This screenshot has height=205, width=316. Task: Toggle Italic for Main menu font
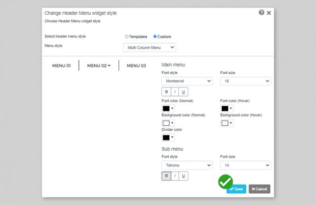(x=175, y=92)
